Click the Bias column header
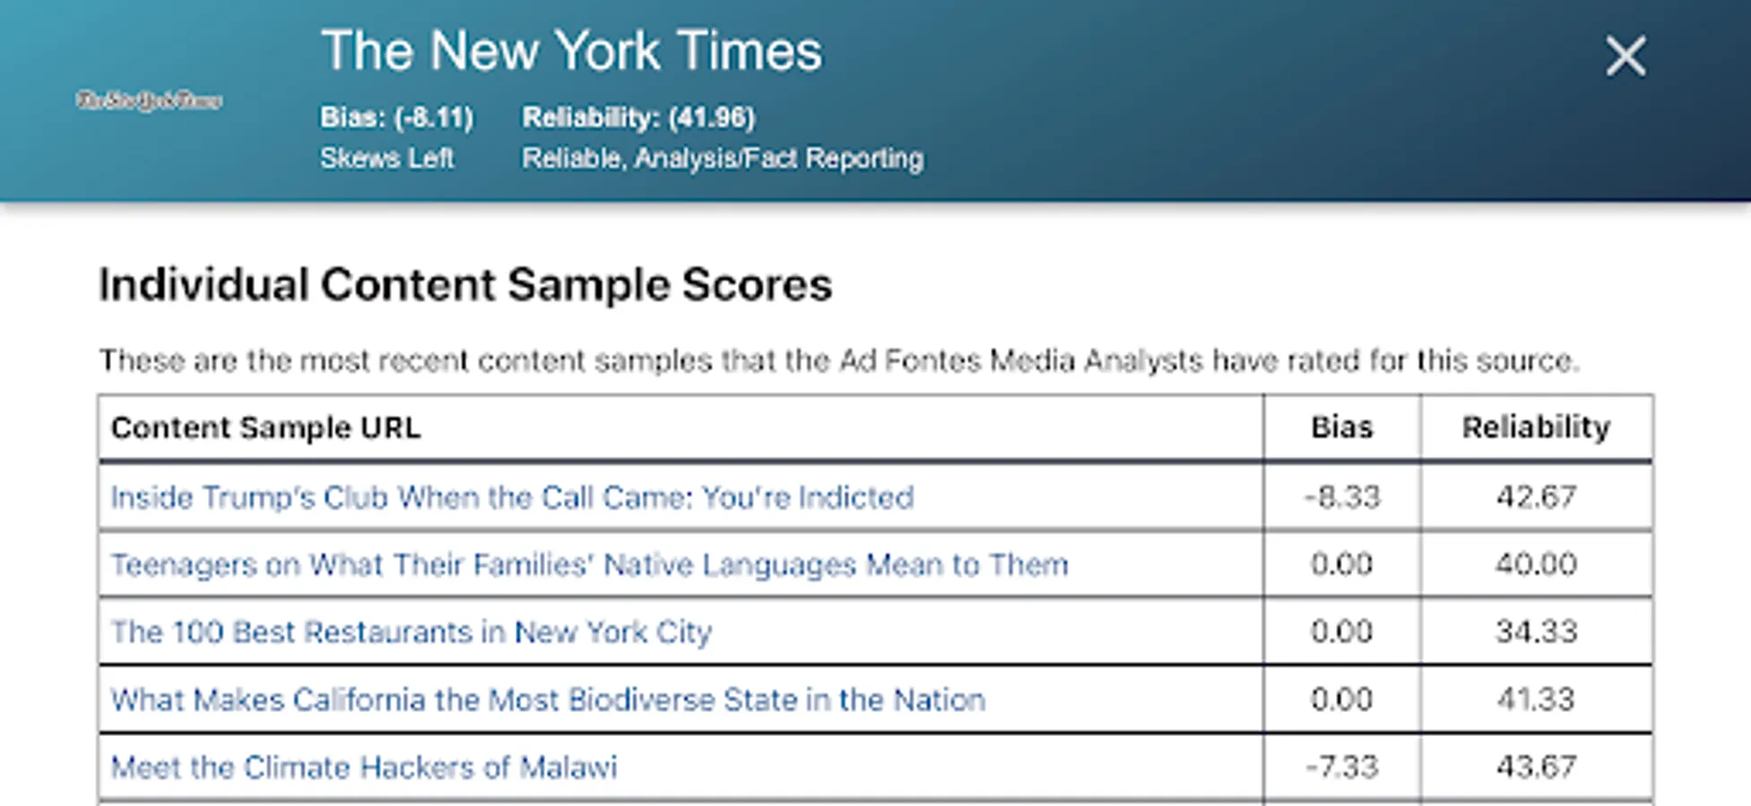Image resolution: width=1751 pixels, height=806 pixels. pyautogui.click(x=1341, y=428)
